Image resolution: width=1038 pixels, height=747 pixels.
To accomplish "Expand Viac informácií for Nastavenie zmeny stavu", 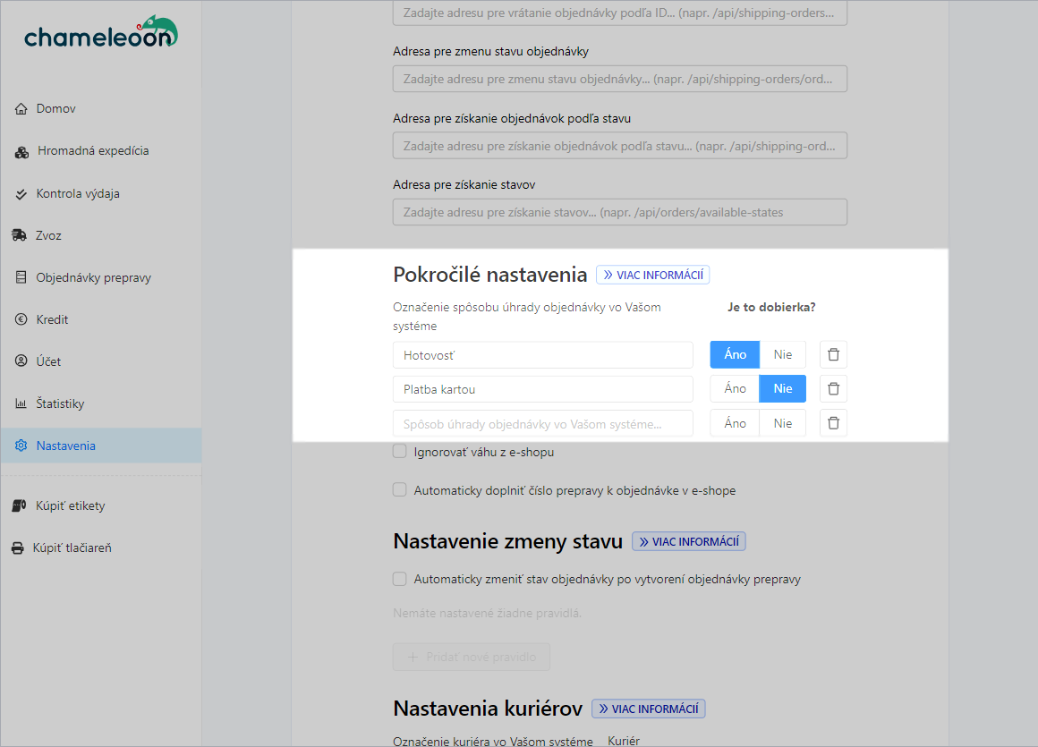I will point(688,542).
